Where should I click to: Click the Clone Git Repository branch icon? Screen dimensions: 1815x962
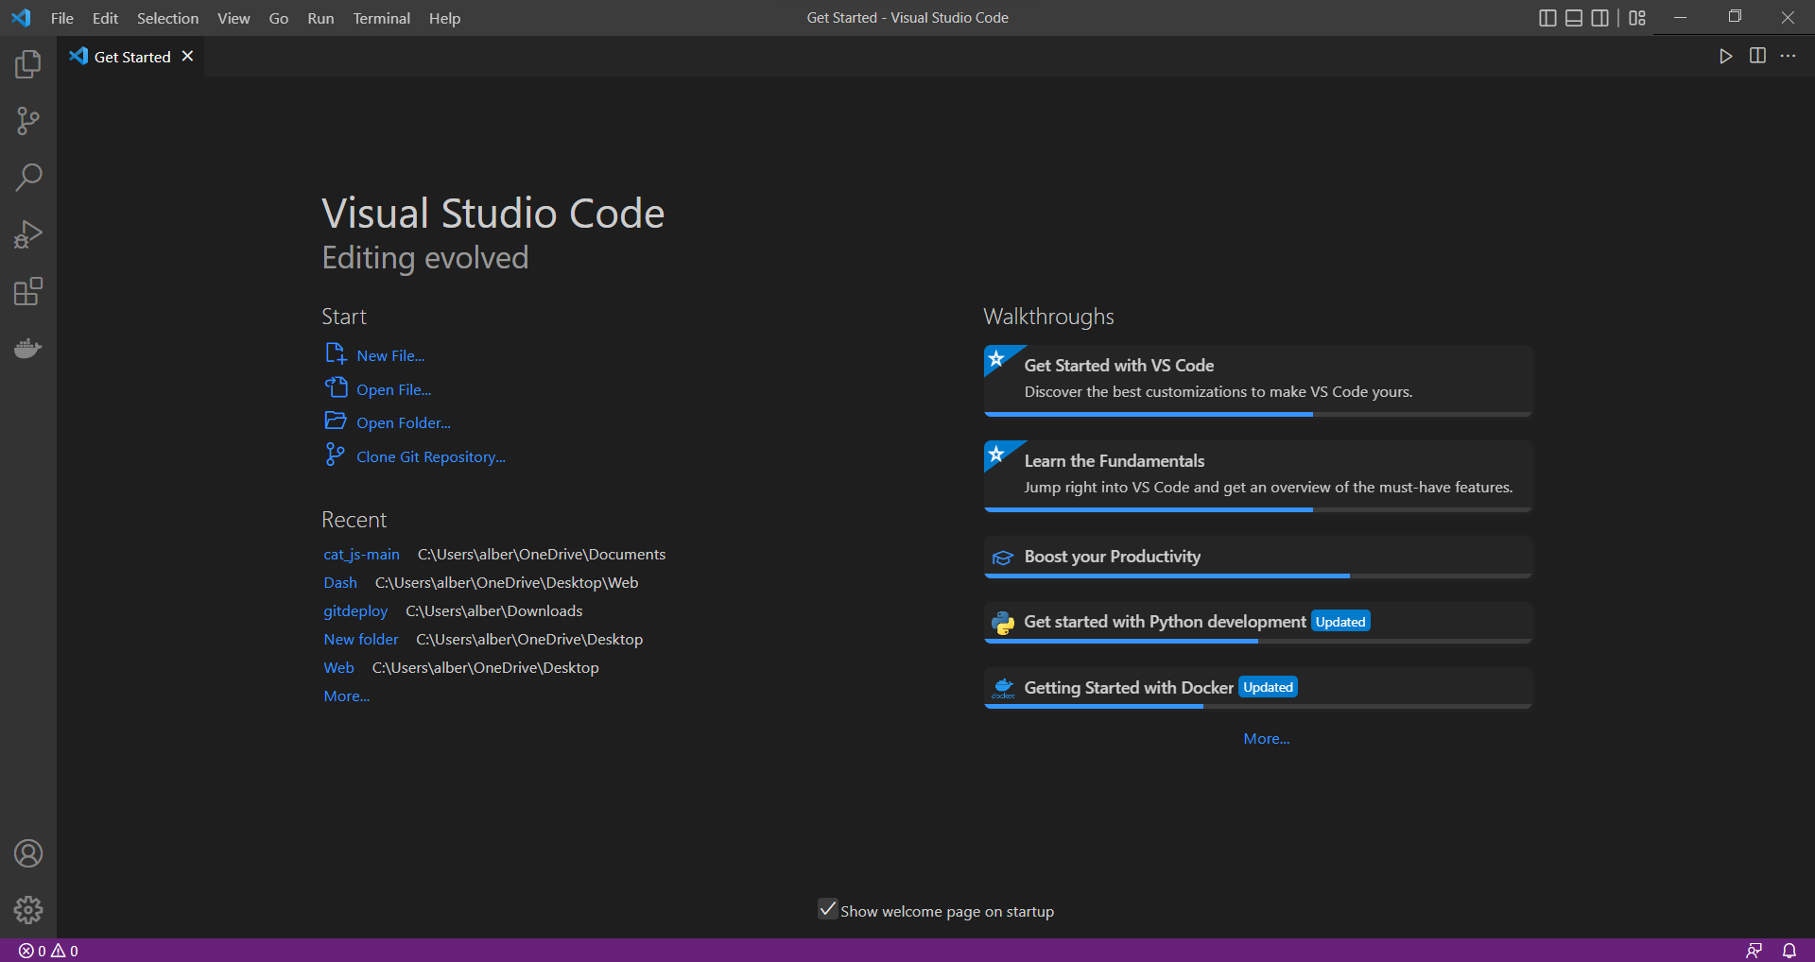335,455
